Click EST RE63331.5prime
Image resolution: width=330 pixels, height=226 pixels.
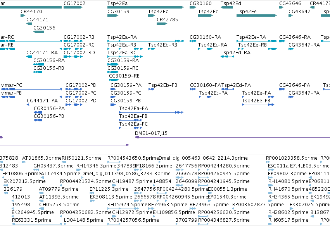[37, 224]
